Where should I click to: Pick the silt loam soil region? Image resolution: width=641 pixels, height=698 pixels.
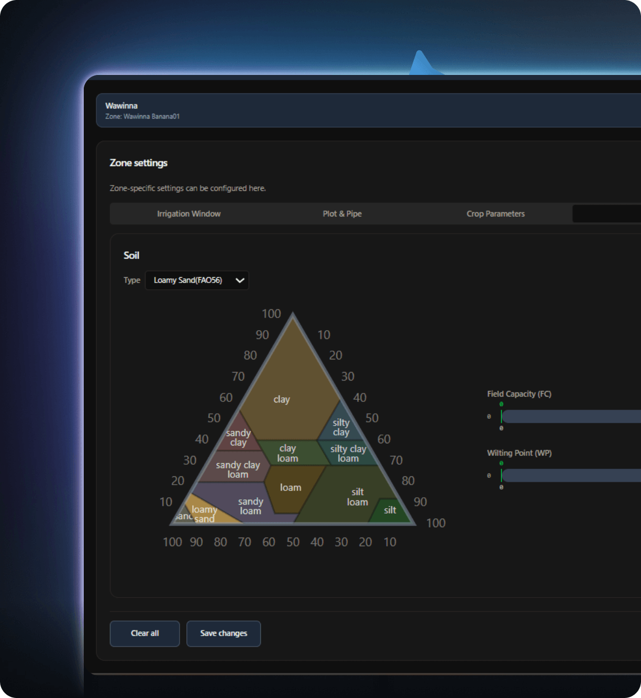tap(357, 497)
